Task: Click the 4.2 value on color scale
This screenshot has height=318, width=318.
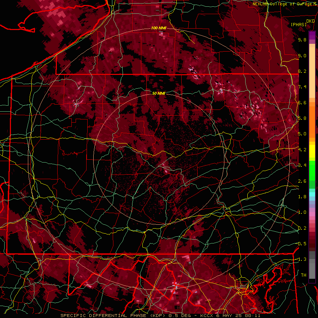Action: click(x=302, y=150)
